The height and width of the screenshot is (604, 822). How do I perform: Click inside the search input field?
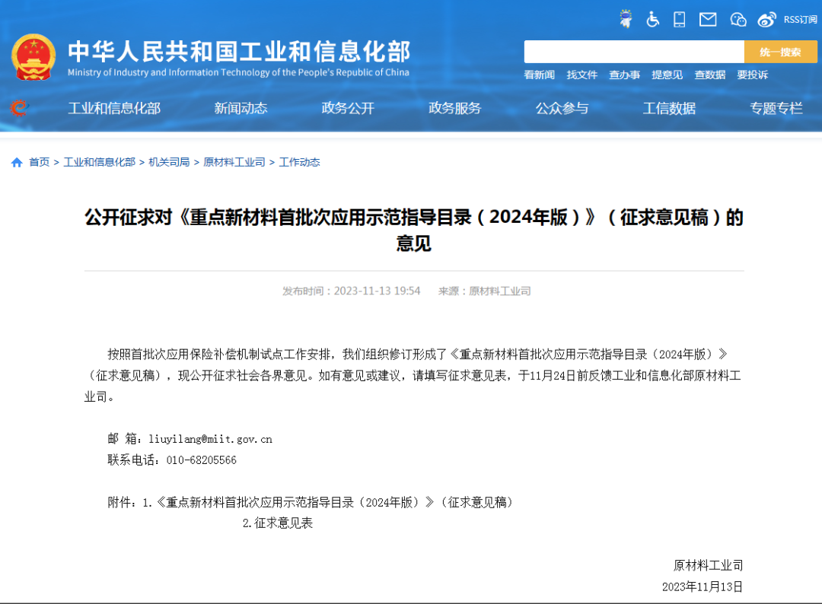pyautogui.click(x=634, y=52)
